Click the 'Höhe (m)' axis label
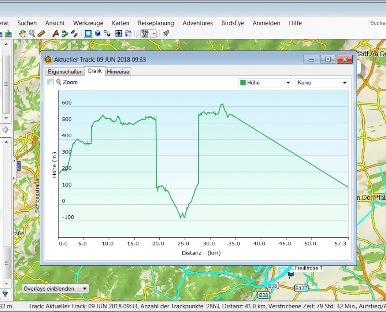The width and height of the screenshot is (386, 312). coord(54,165)
